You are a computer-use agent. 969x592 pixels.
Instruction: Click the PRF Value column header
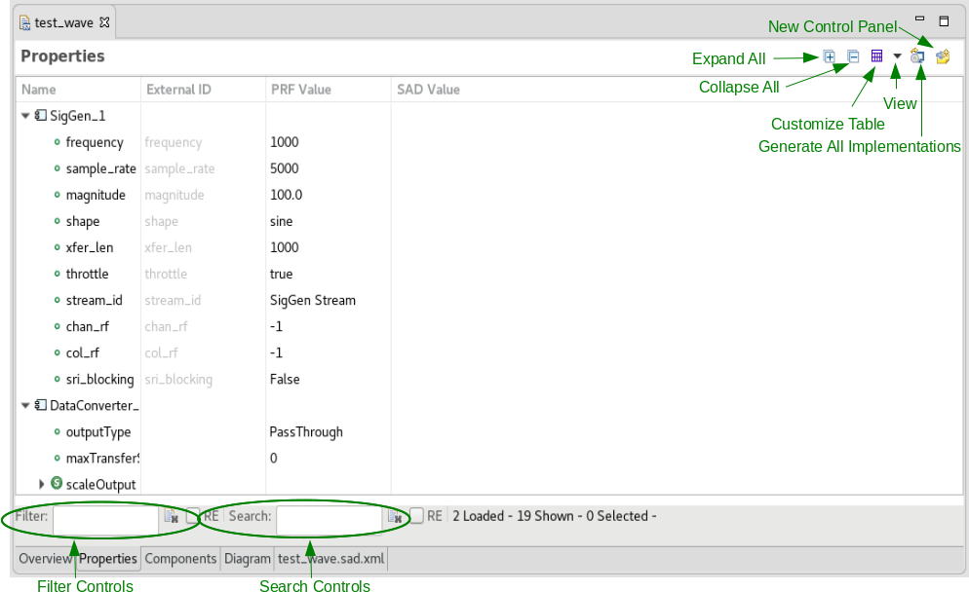click(301, 90)
